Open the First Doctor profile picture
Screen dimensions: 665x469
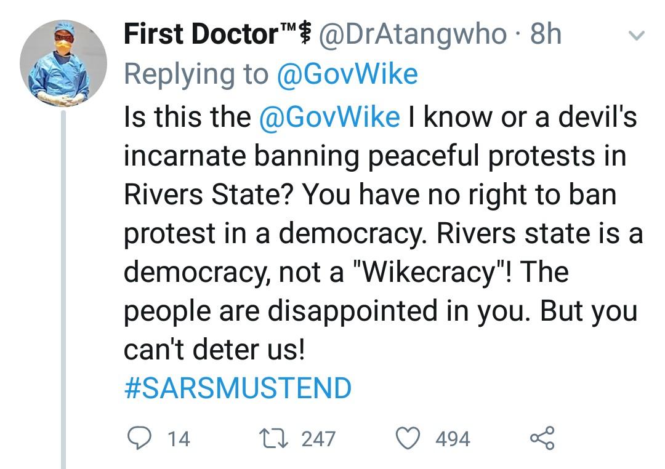[63, 63]
